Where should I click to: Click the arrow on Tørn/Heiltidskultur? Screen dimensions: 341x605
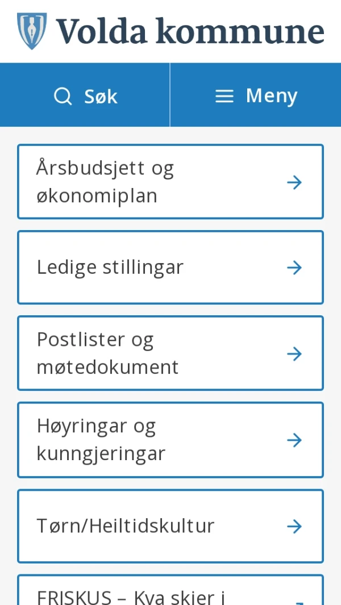point(294,526)
